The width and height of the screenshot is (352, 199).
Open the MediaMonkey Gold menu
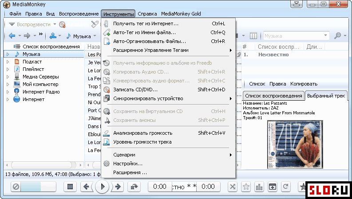[x=181, y=14]
